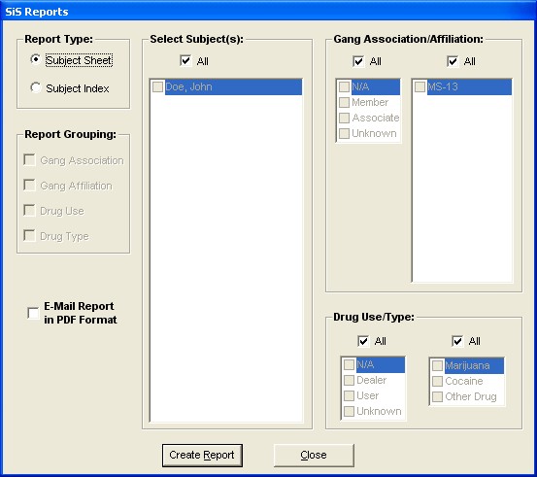Uncheck All above the drug type list

click(x=457, y=341)
